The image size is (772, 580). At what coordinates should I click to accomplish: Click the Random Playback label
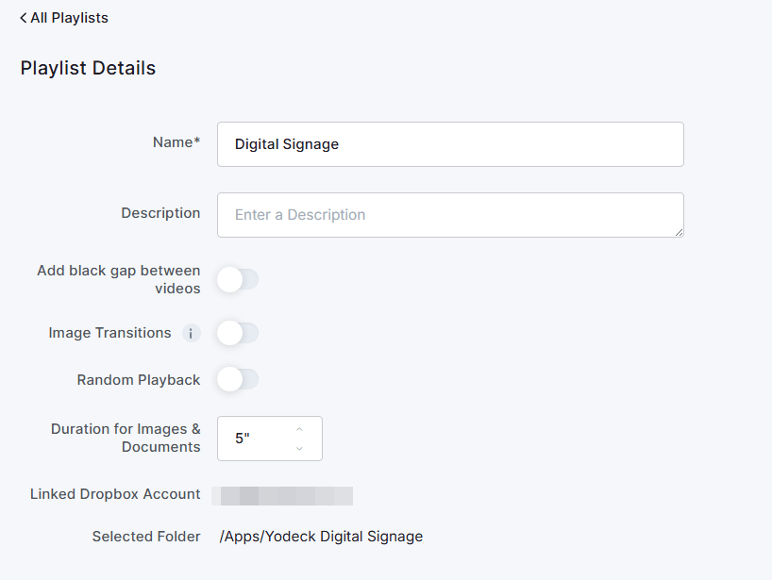pyautogui.click(x=138, y=379)
